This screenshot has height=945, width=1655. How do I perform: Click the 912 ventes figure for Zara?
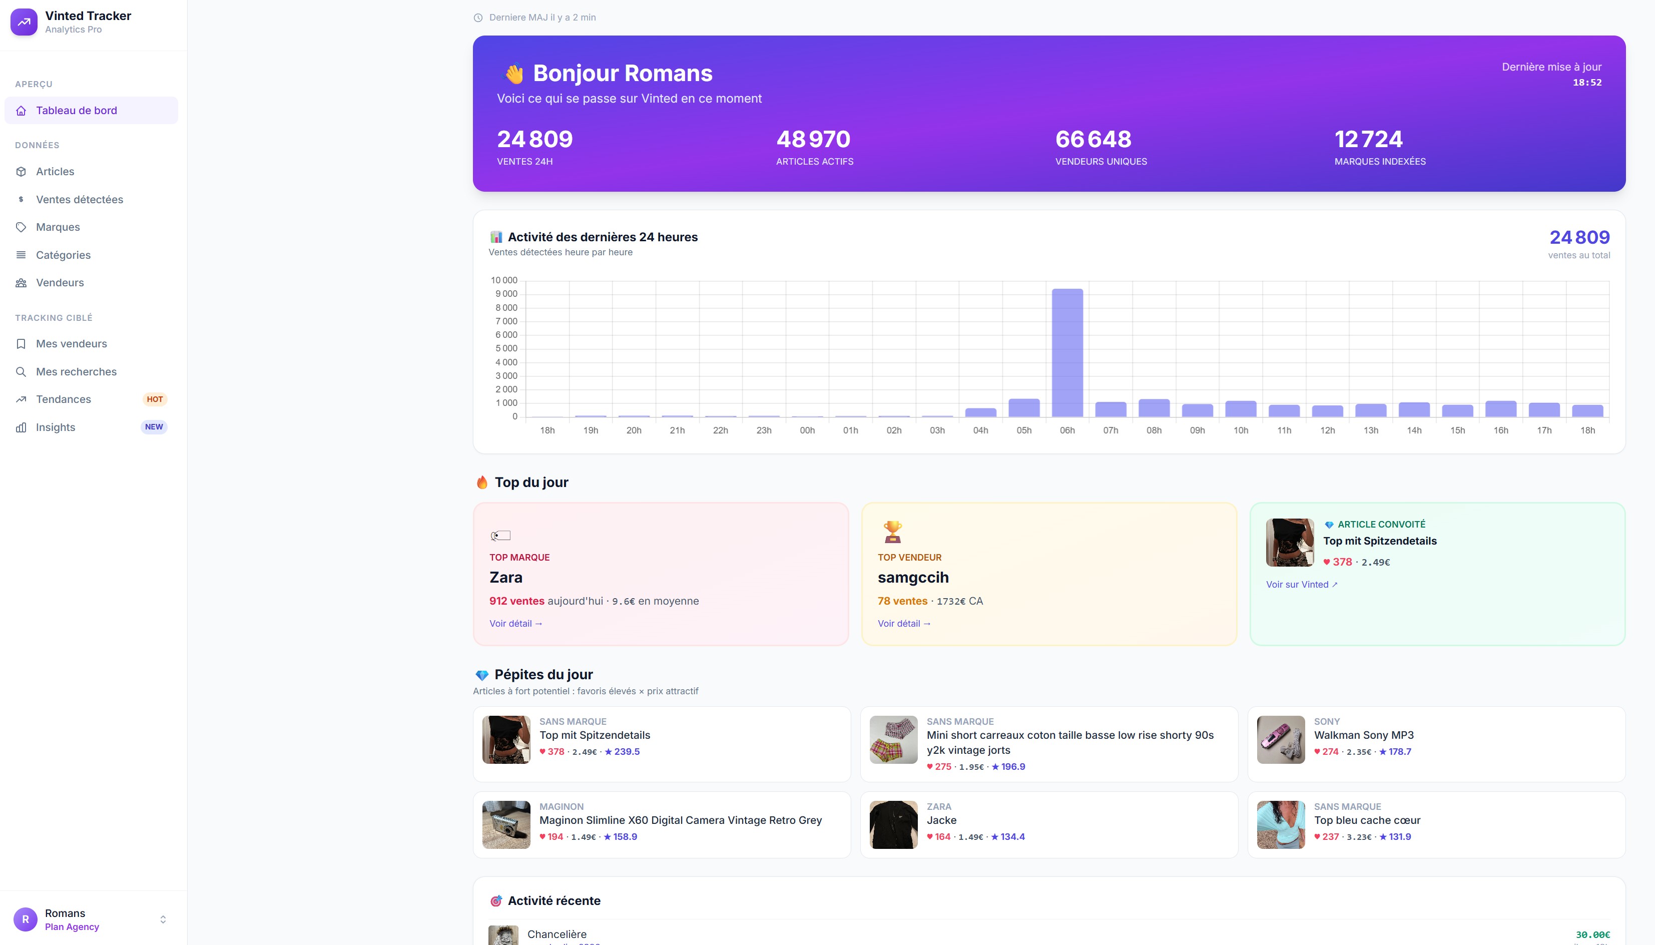click(516, 601)
